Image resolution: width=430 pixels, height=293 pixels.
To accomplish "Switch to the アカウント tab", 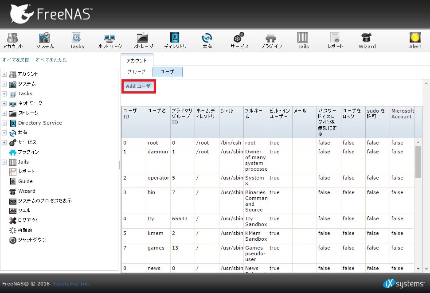I will point(137,60).
